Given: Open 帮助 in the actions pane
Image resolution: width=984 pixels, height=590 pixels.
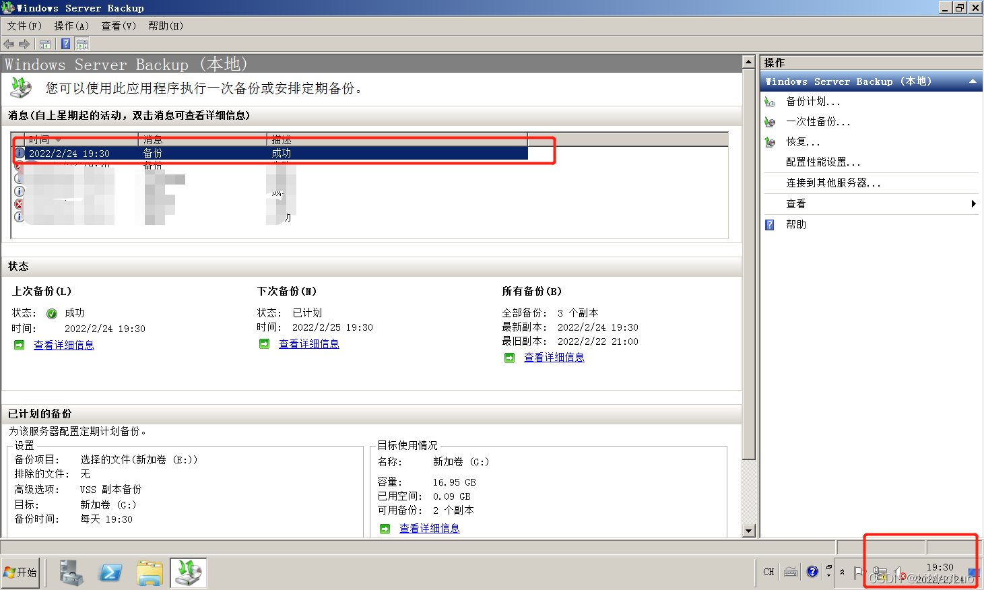Looking at the screenshot, I should click(796, 225).
